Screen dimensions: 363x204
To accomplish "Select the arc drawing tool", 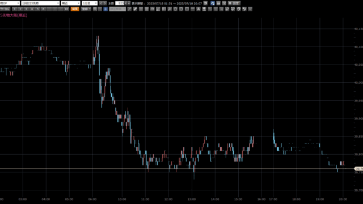I will point(153,9).
